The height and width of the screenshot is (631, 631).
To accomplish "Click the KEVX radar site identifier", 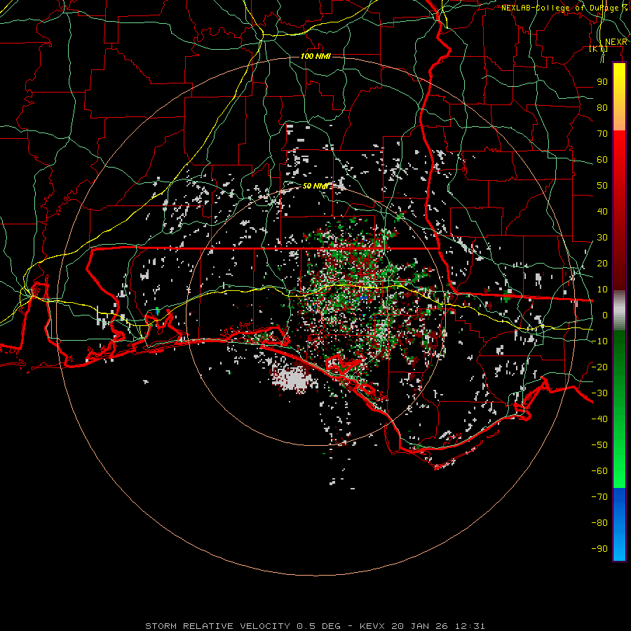I will (x=373, y=626).
